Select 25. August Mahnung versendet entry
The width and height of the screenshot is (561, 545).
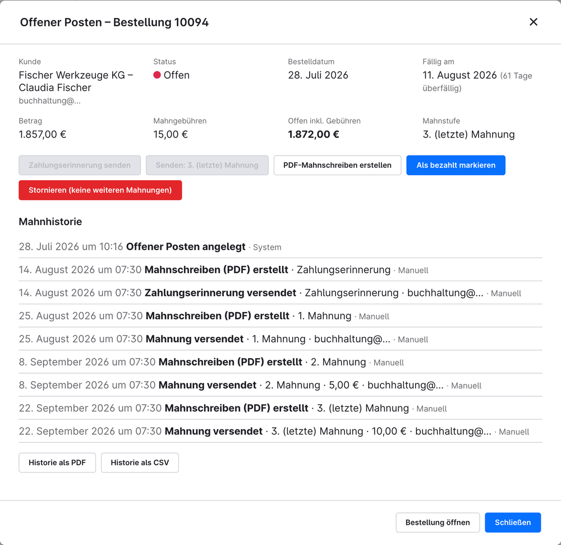point(280,339)
